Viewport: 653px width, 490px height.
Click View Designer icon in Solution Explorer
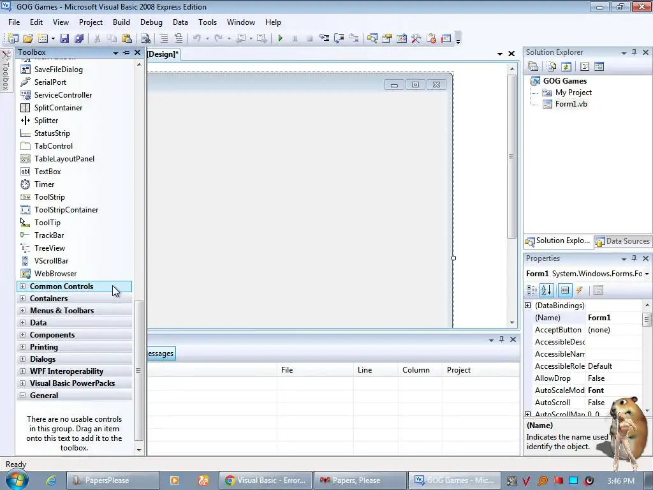coord(599,66)
